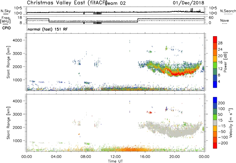Screen dimensions: 236x163
Task: Click the "16" label on Power colorbar
Action: tap(220, 62)
